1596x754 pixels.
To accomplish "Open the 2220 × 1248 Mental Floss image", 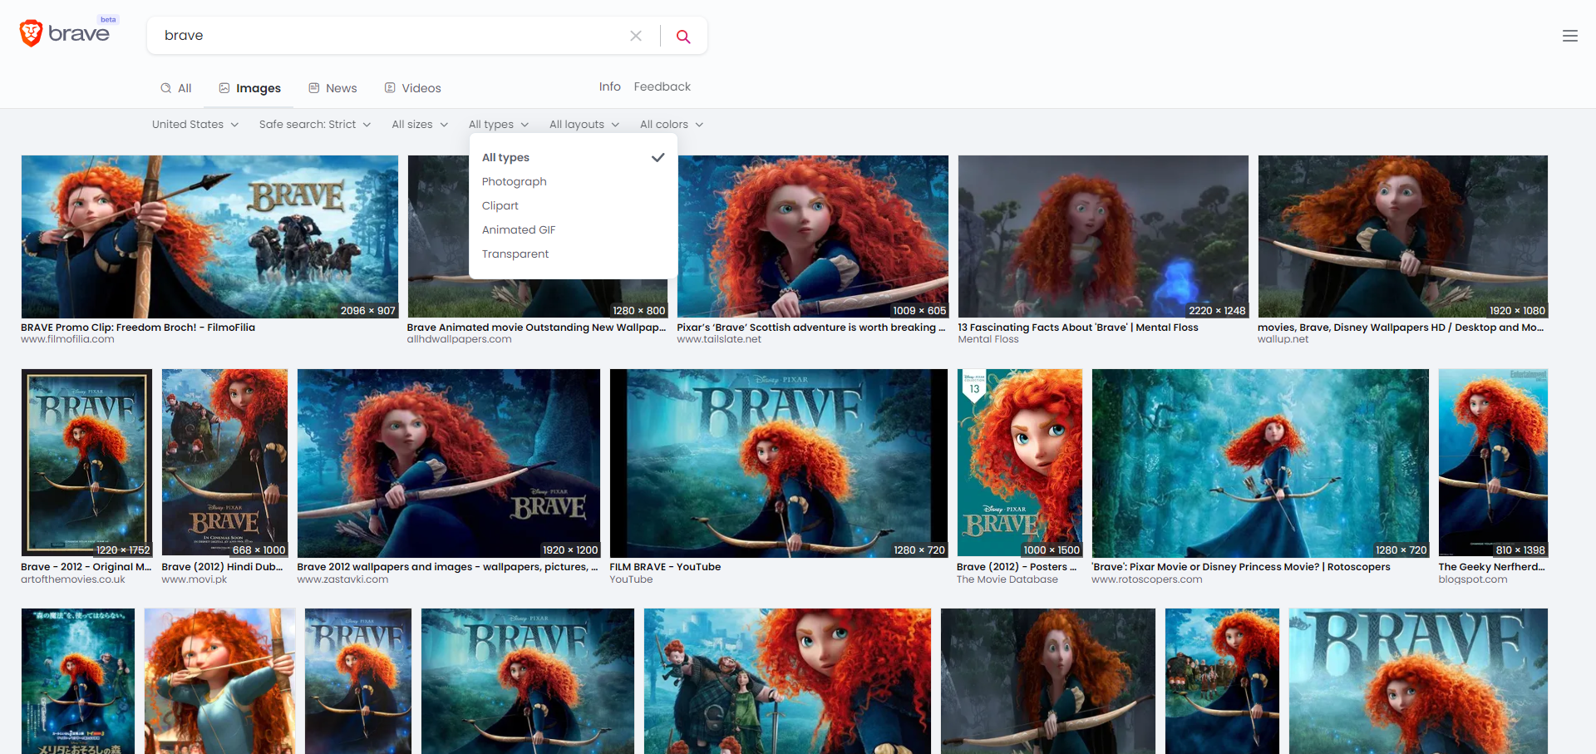I will tap(1103, 237).
